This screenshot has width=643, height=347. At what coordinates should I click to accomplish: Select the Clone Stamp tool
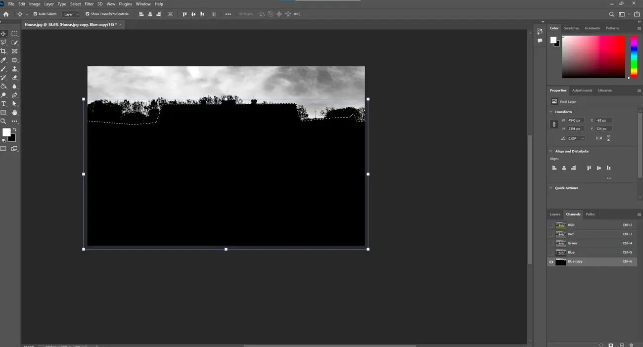coord(14,69)
